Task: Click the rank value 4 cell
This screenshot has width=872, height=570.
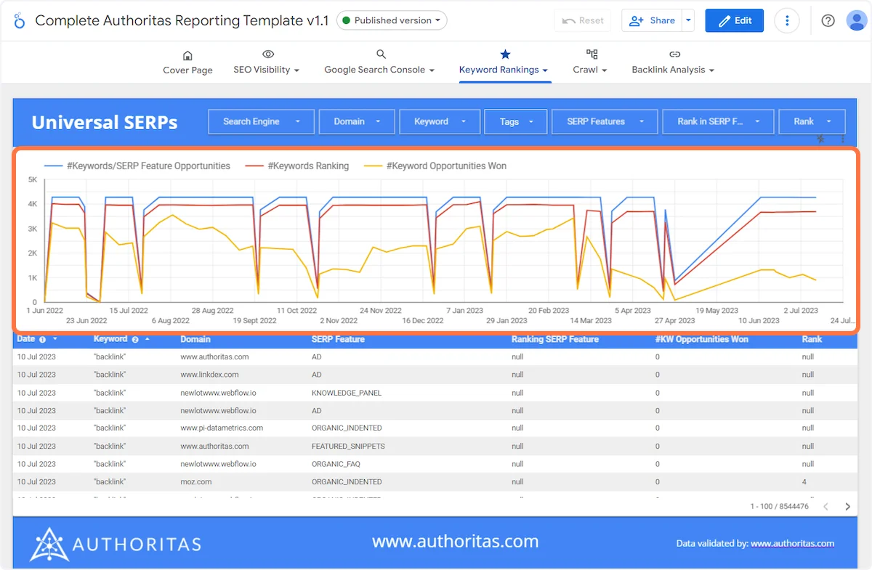Action: (x=804, y=481)
